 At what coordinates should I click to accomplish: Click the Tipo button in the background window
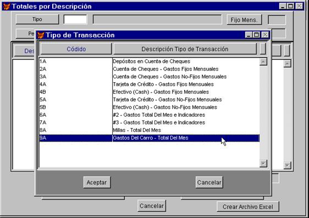(37, 19)
